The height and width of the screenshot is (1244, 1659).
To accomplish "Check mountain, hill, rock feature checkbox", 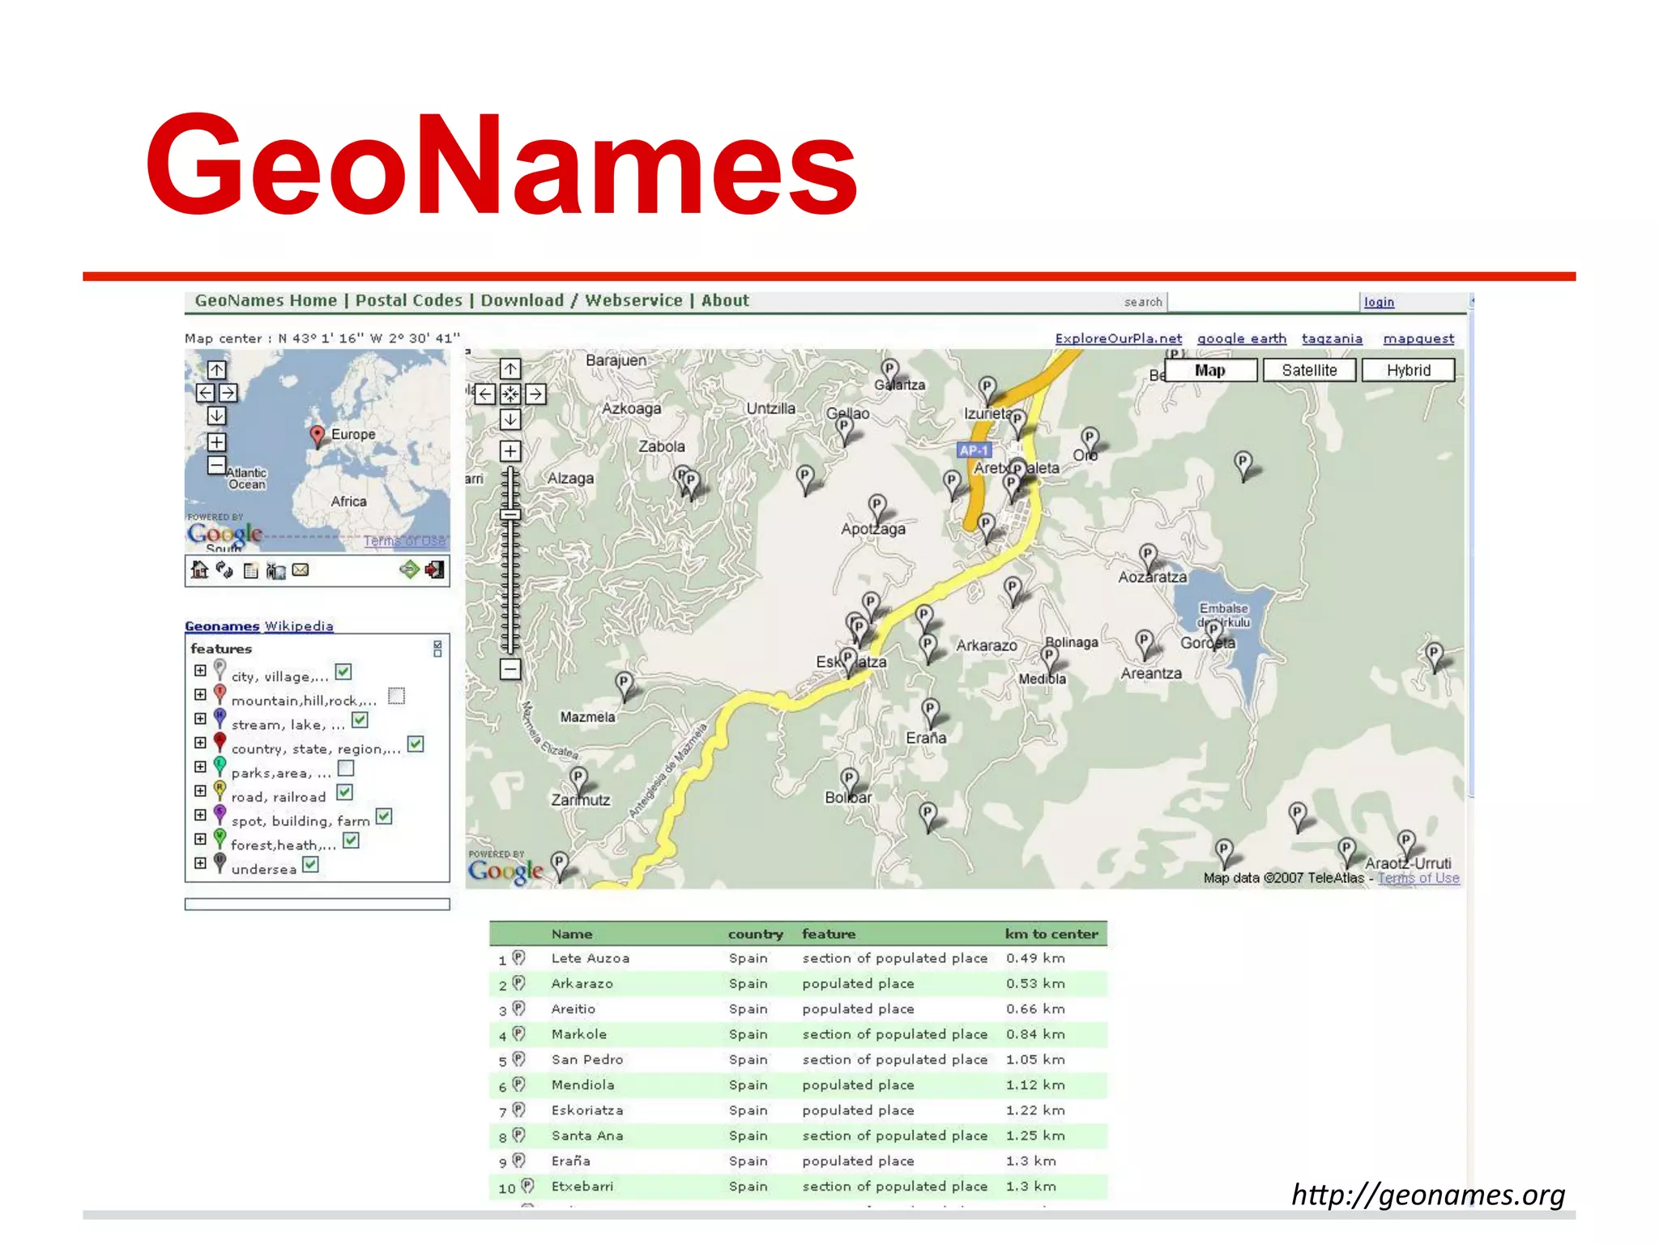I will coord(396,696).
